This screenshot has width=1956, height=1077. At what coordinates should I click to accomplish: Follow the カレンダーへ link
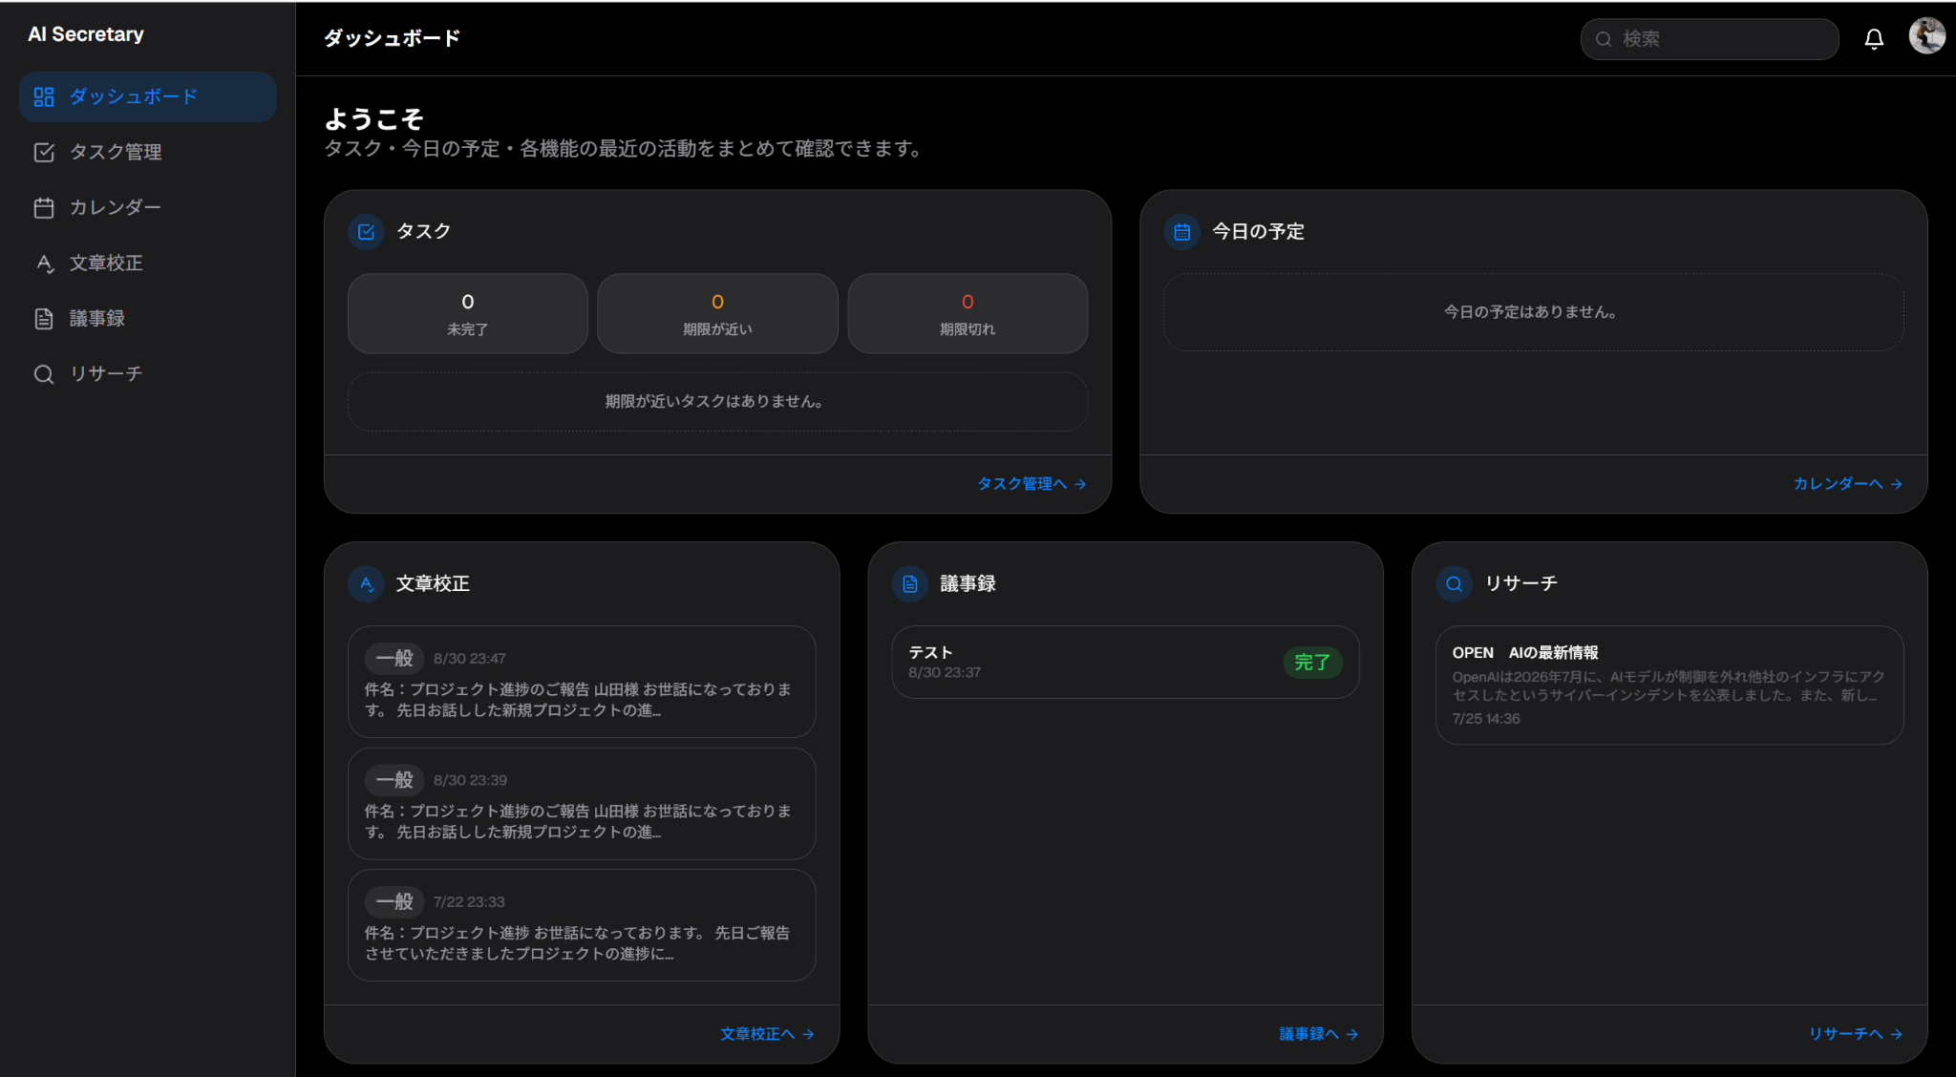point(1848,484)
